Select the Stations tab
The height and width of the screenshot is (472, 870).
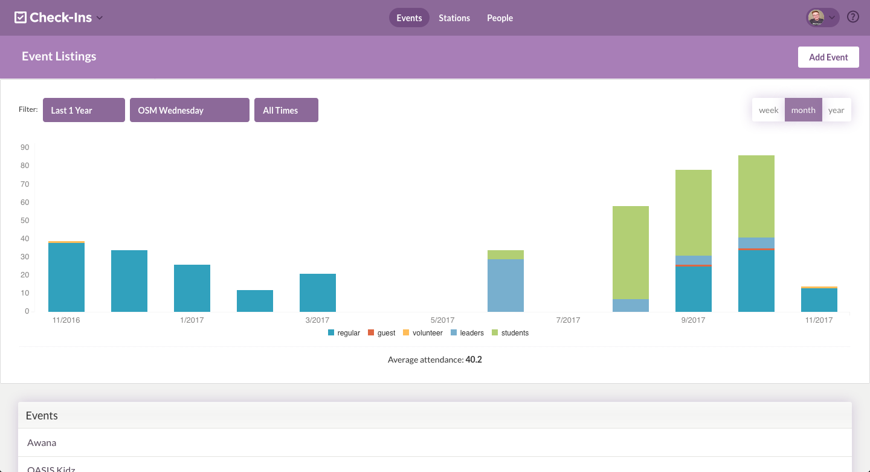tap(454, 18)
